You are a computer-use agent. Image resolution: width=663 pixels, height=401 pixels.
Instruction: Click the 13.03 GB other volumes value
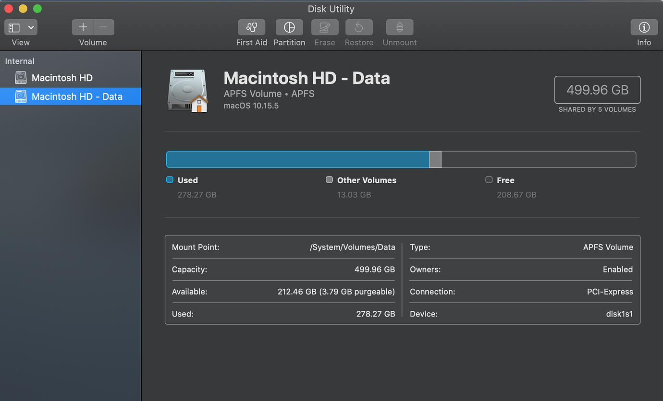point(354,195)
